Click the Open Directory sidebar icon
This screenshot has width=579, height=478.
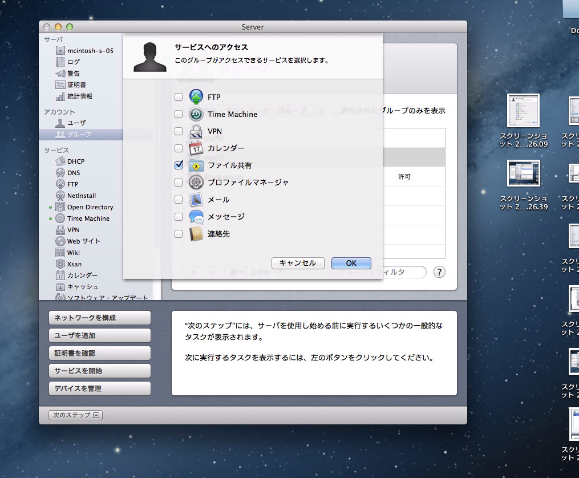click(60, 207)
